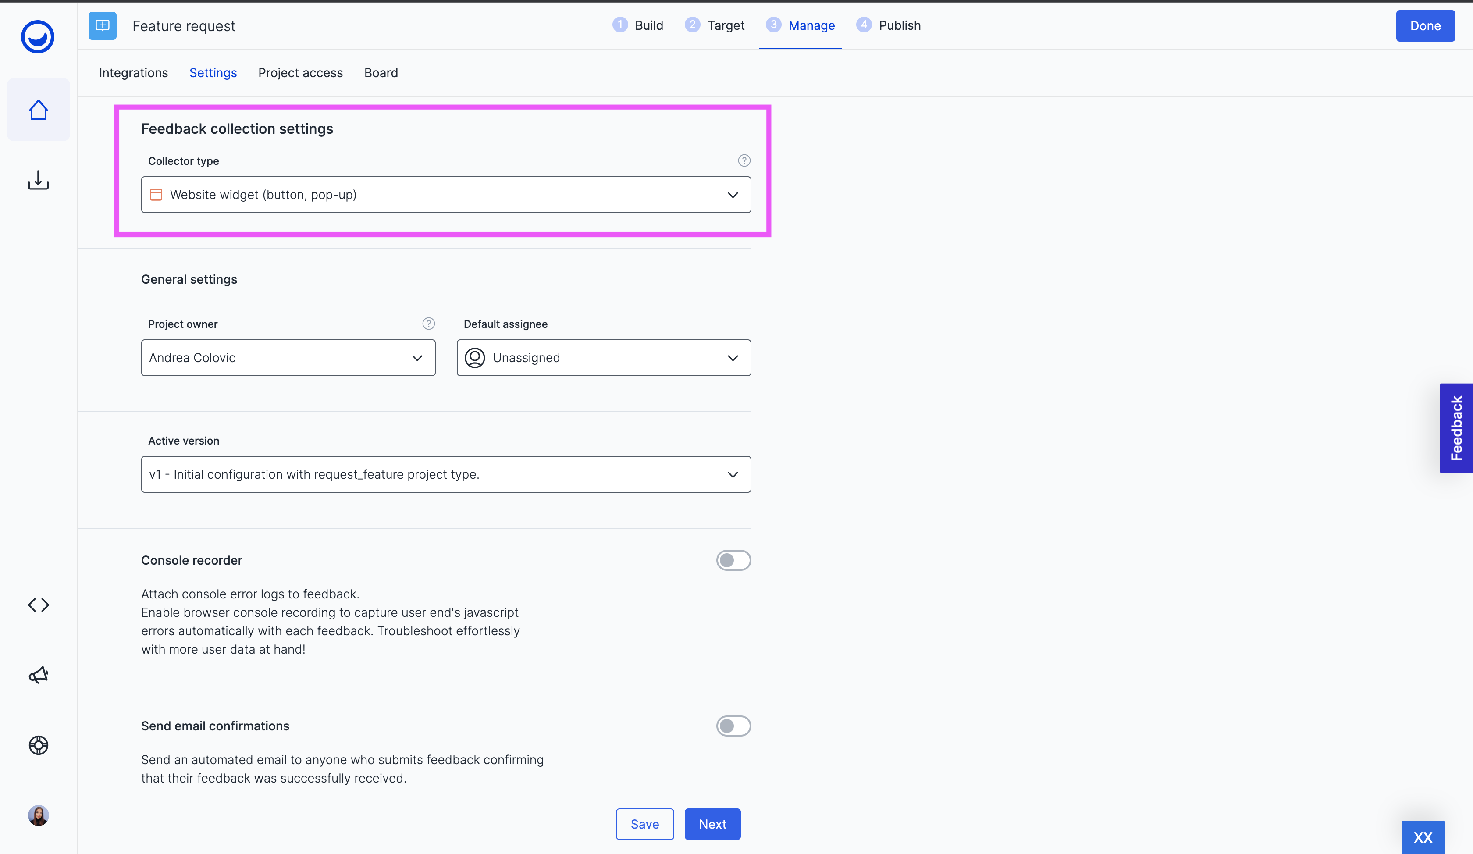Screen dimensions: 1473x854
Task: Enable the Console recorder toggle
Action: coord(733,560)
